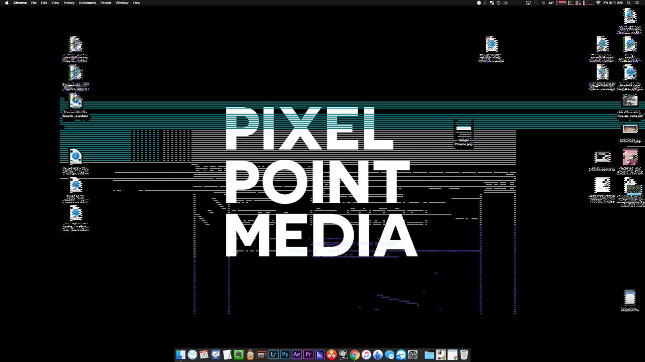Open Notification Center from menu bar
The image size is (645, 362).
click(x=637, y=3)
